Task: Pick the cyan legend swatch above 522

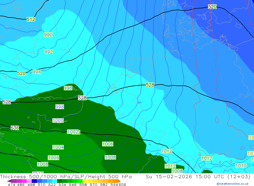Action: (x=55, y=181)
